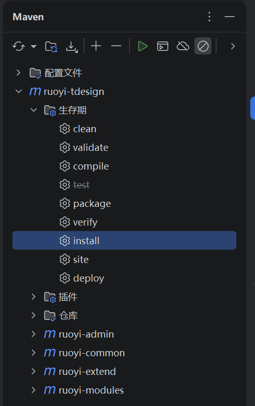Viewport: 255px width, 406px height.
Task: Expand the 配置文件 profiles folder
Action: pyautogui.click(x=18, y=73)
